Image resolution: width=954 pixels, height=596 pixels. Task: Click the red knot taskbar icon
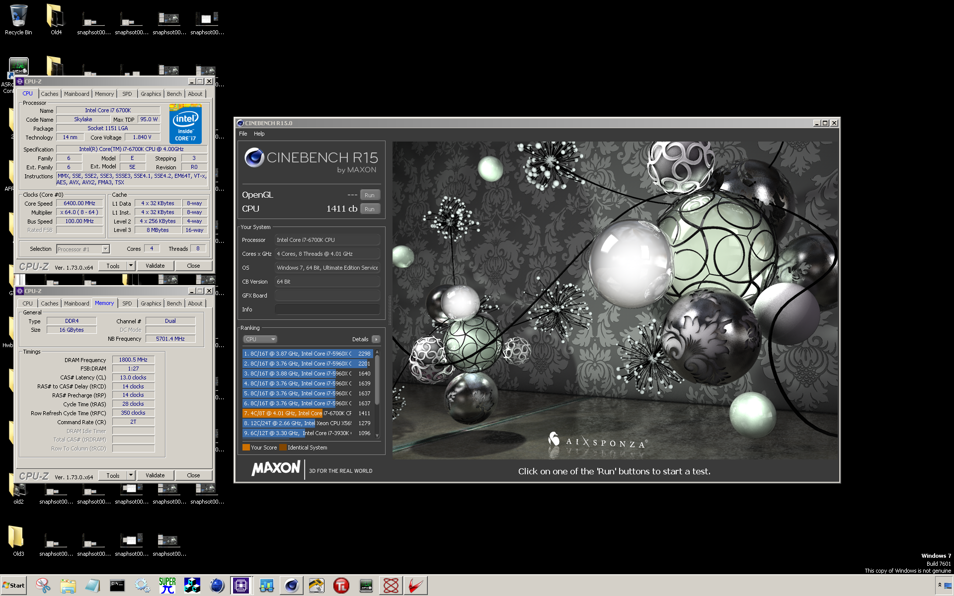tap(391, 586)
